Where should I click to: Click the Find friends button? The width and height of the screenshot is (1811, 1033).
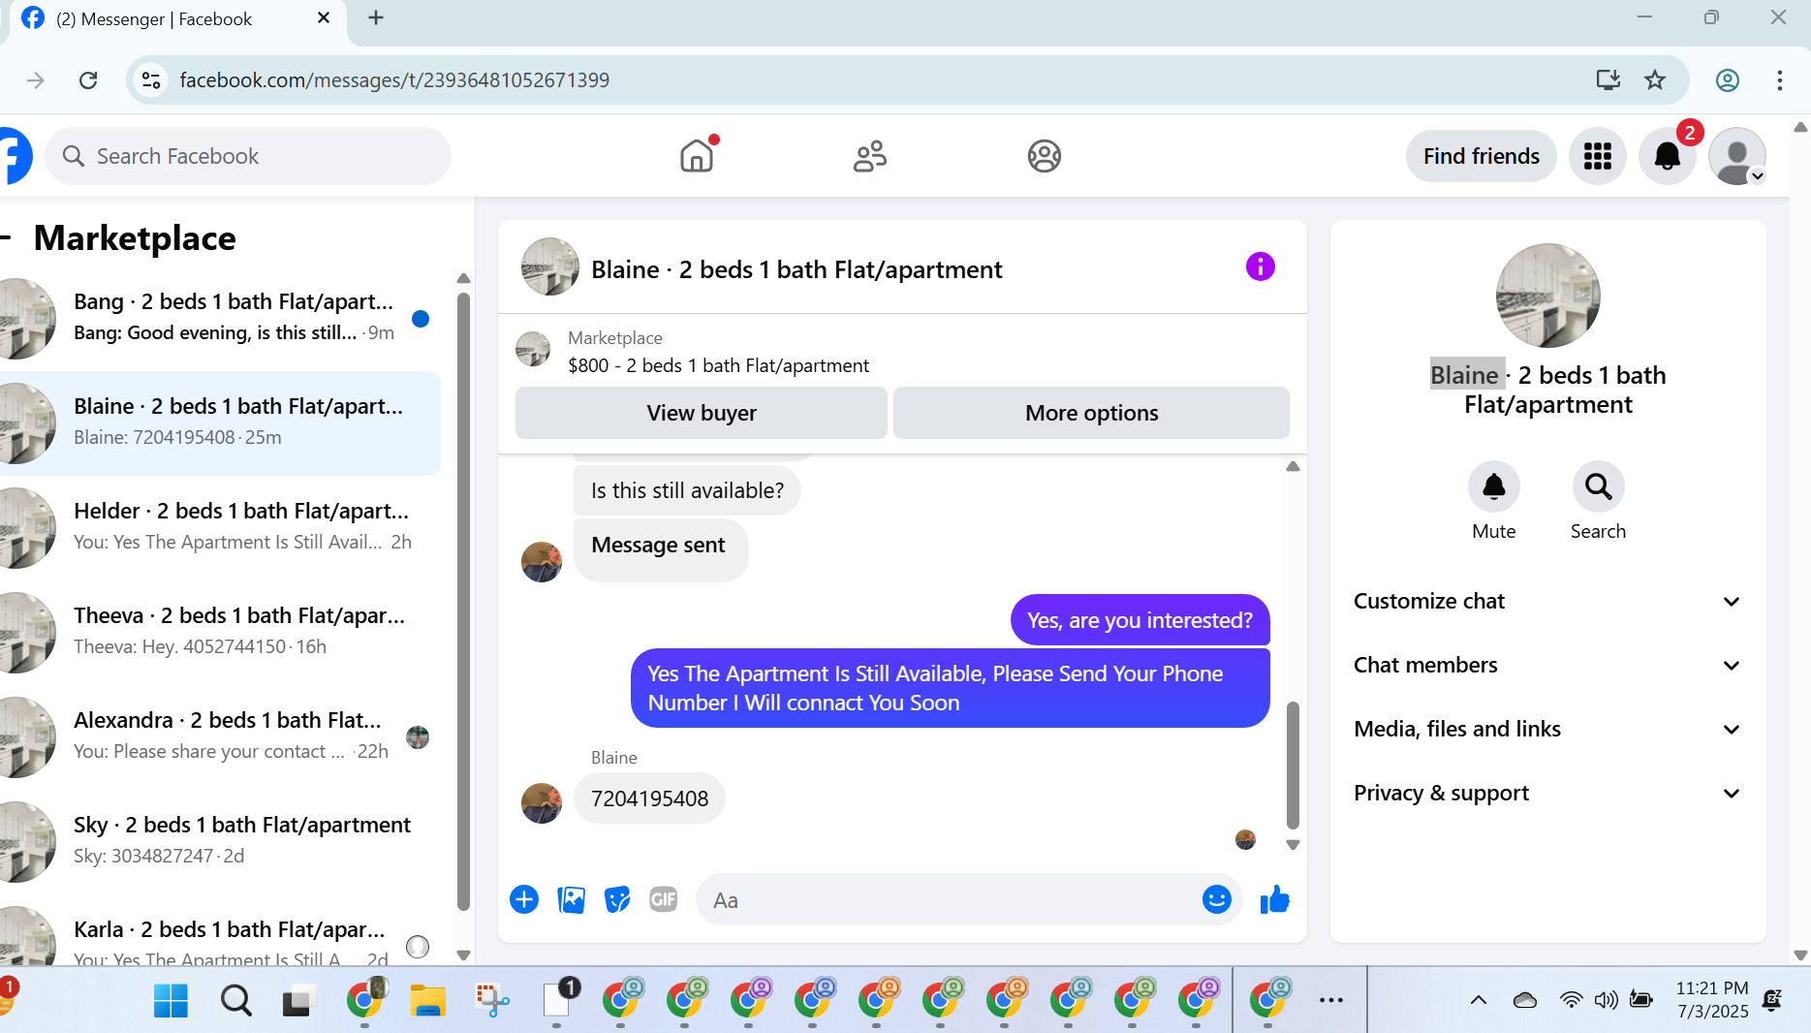click(x=1481, y=156)
